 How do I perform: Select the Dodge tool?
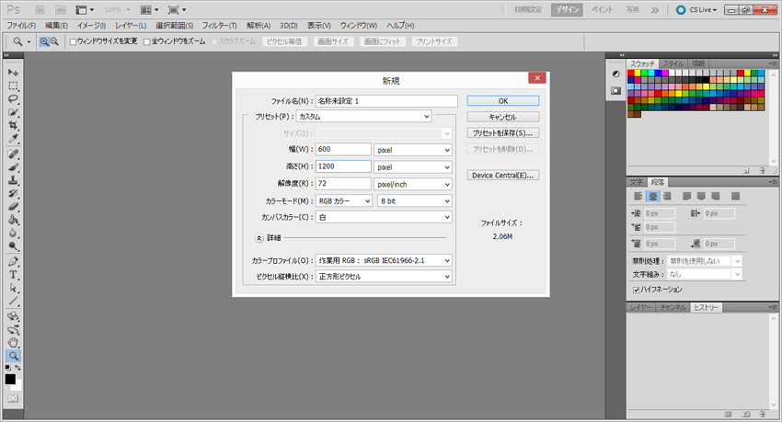click(13, 245)
